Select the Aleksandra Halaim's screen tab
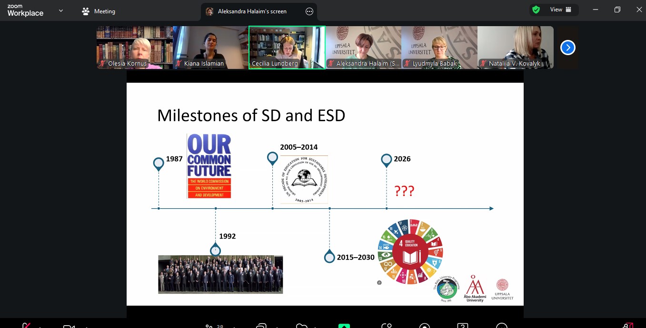This screenshot has width=646, height=328. (x=252, y=11)
